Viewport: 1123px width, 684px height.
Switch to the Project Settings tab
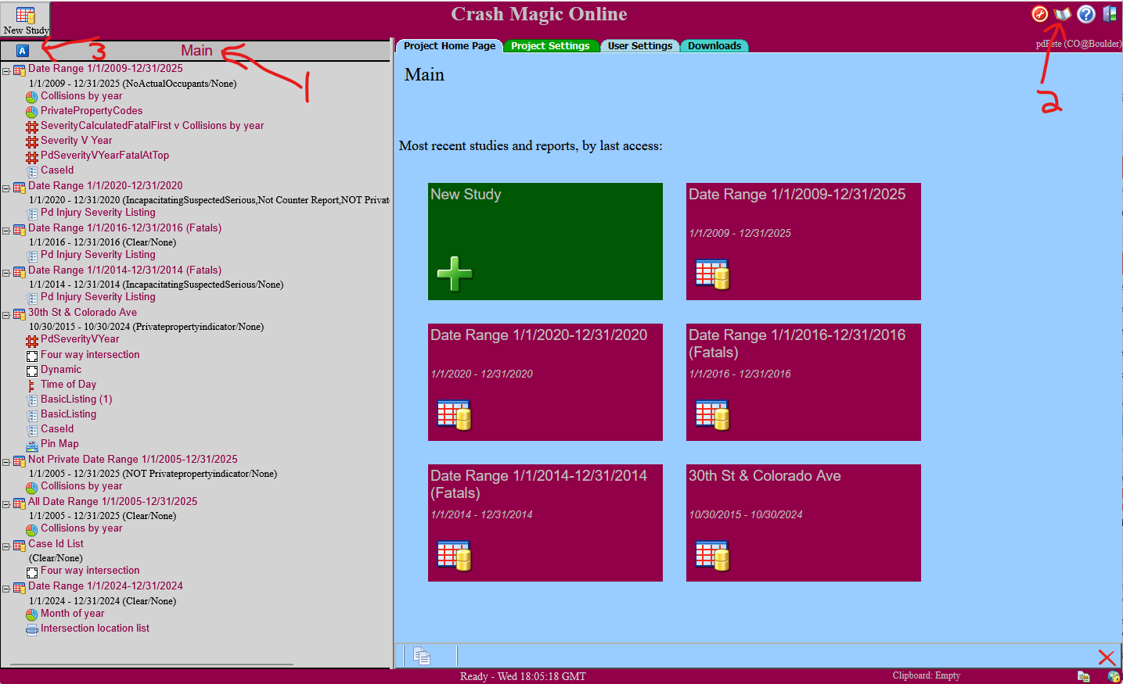coord(550,46)
